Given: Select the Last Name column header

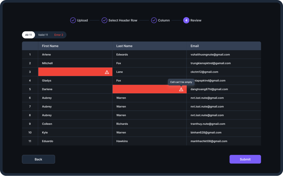Looking at the screenshot, I should 124,46.
